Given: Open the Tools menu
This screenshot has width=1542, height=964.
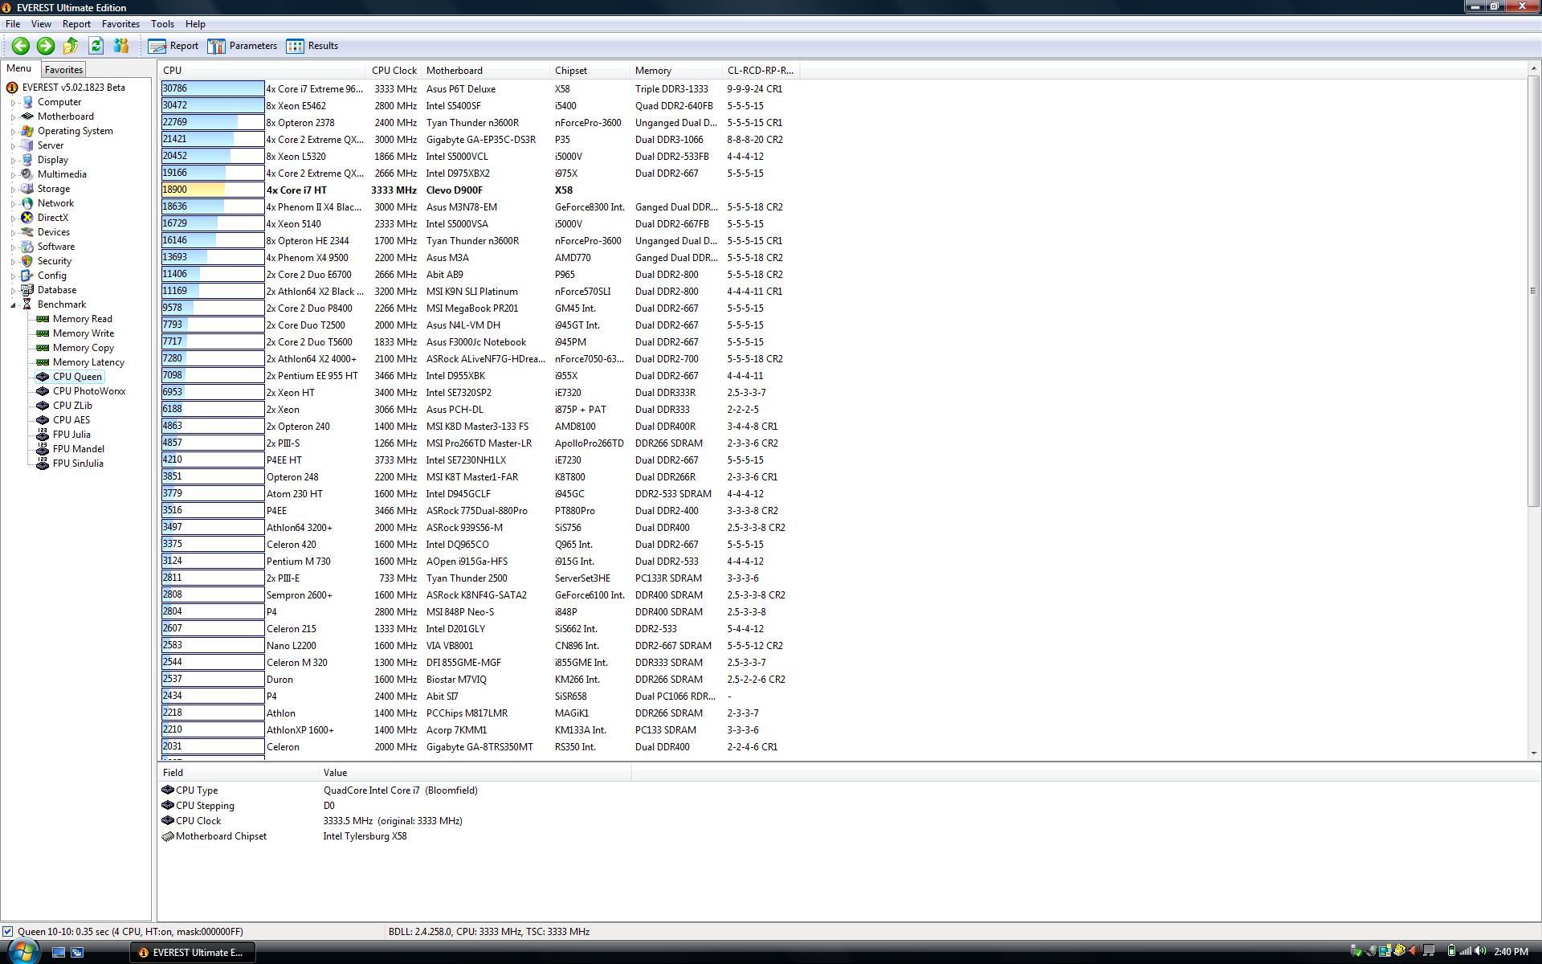Looking at the screenshot, I should tap(162, 24).
